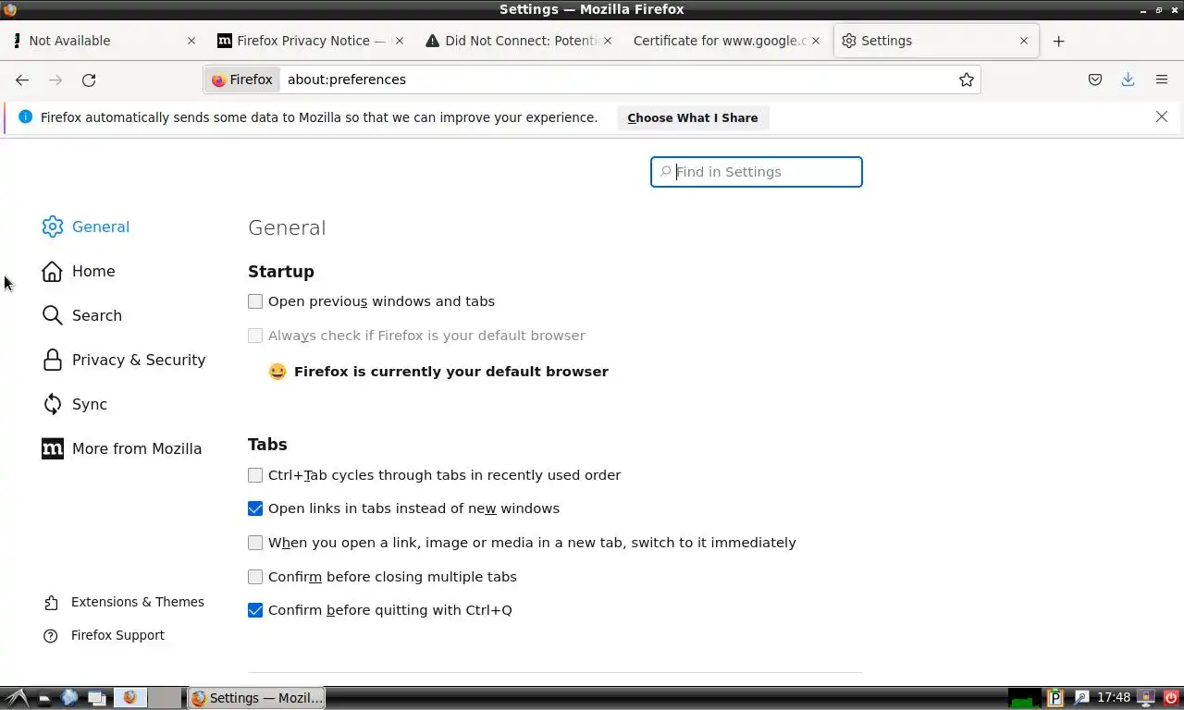This screenshot has height=710, width=1184.
Task: Click the red power button in the taskbar
Action: [1171, 698]
